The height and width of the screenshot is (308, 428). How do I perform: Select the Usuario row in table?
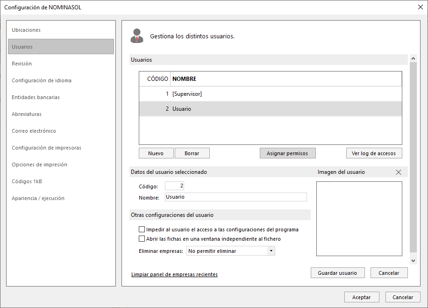coord(271,109)
